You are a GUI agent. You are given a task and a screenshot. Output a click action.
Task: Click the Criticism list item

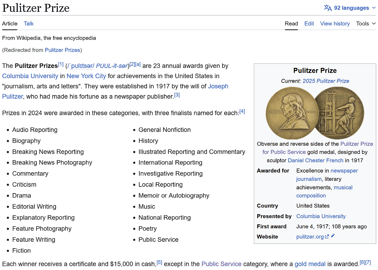pos(24,185)
